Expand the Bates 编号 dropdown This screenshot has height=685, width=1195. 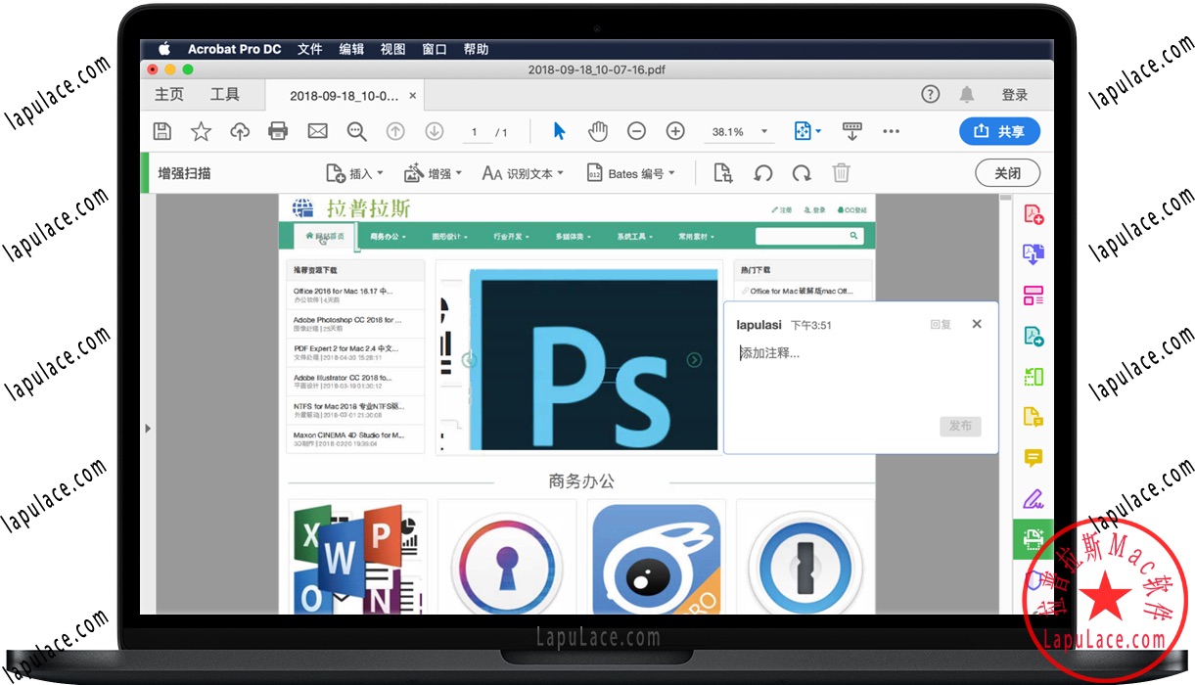coord(632,173)
